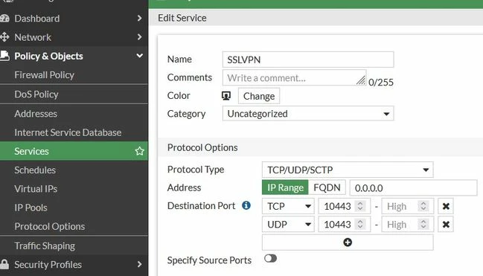Click the TCP row High port field
The height and width of the screenshot is (276, 483).
(408, 206)
